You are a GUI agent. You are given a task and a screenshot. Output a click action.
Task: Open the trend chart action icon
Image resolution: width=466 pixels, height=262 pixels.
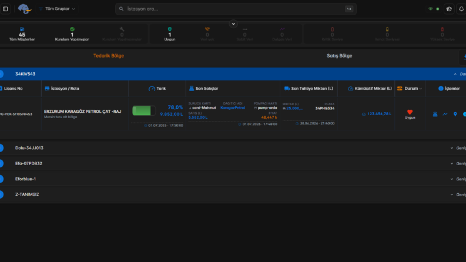[x=445, y=114]
